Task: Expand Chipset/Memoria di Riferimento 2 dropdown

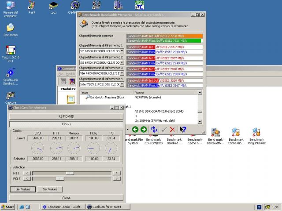Action: (122, 62)
